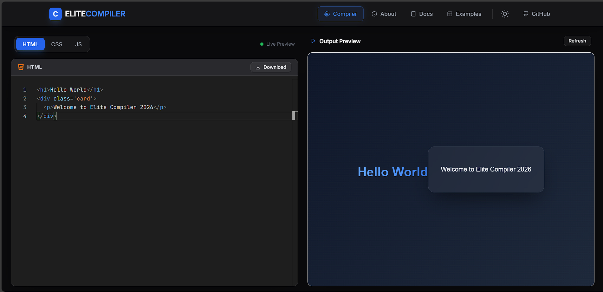
Task: Click the HTML5 shield icon in editor header
Action: pyautogui.click(x=21, y=67)
